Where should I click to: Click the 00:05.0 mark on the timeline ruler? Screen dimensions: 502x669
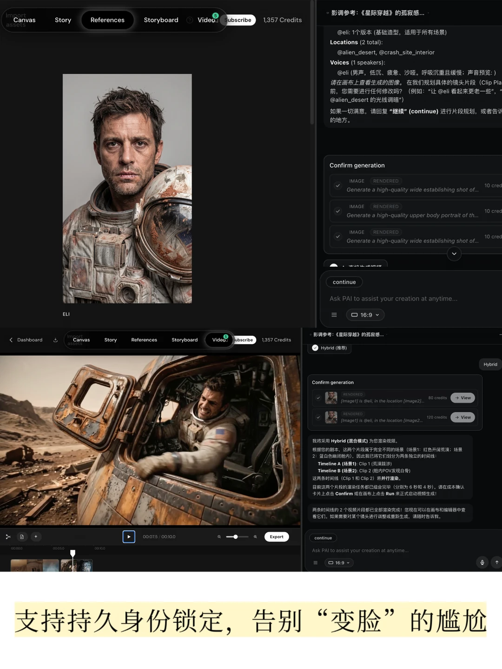pyautogui.click(x=59, y=548)
